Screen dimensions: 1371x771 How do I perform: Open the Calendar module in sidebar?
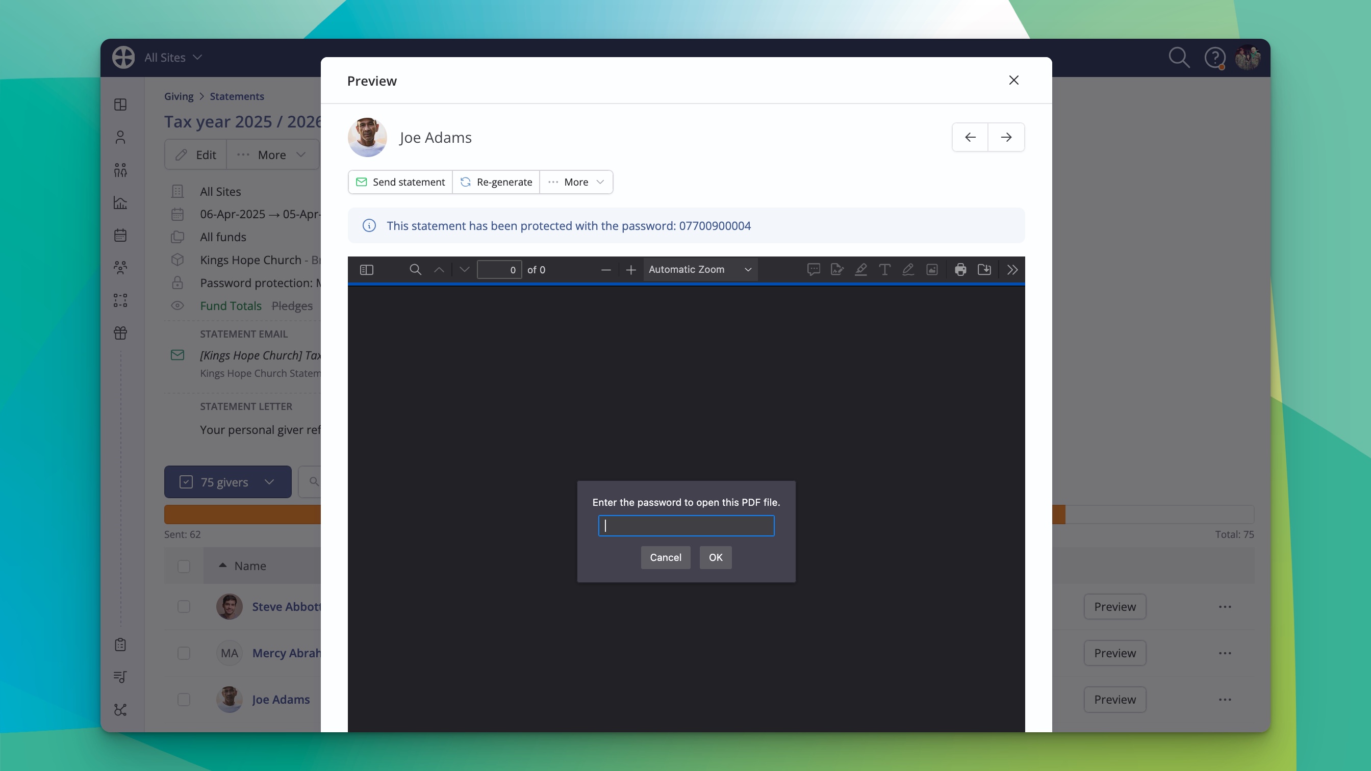[120, 235]
